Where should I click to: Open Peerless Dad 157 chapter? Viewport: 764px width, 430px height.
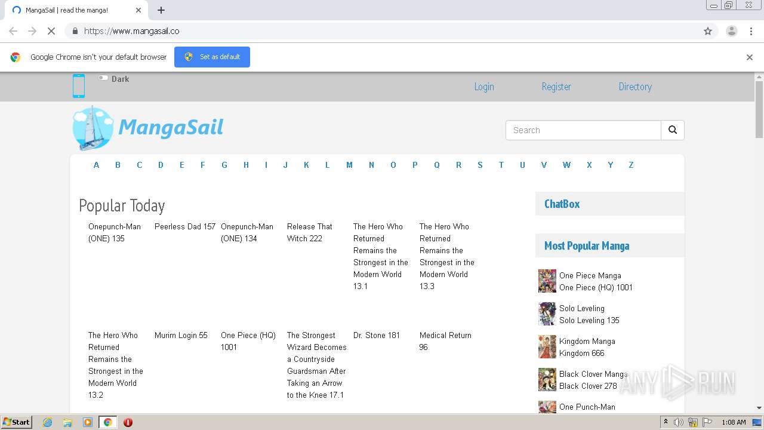(185, 226)
